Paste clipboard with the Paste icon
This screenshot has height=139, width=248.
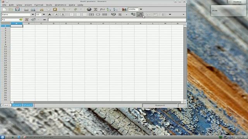coord(55,9)
